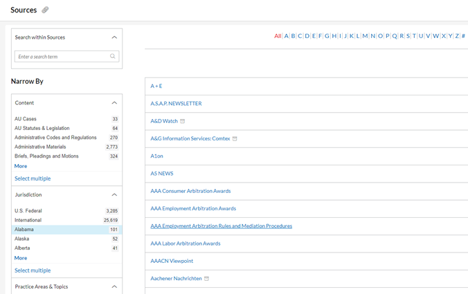Select Alberta jurisdiction

tap(22, 248)
